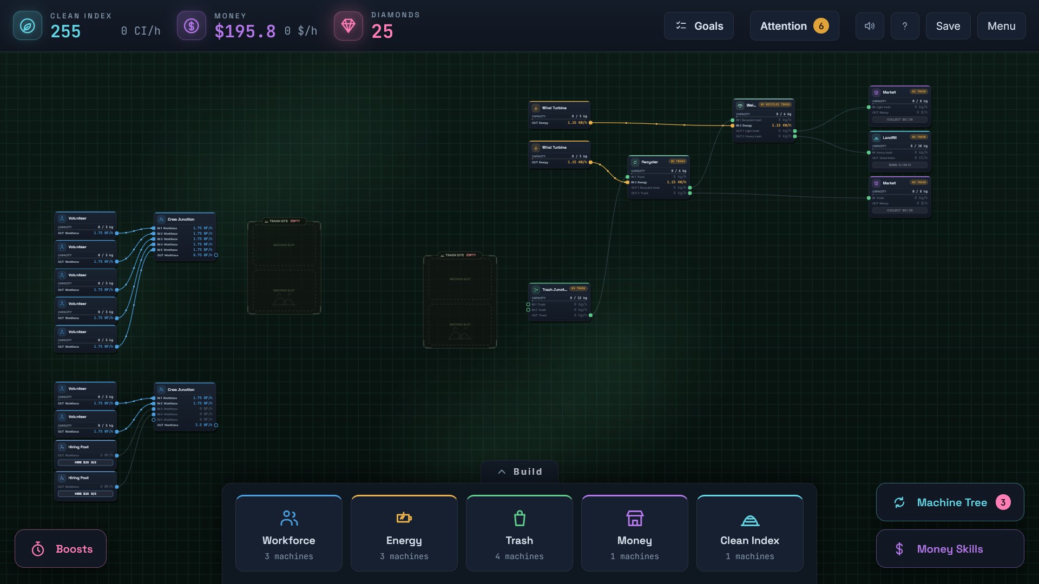This screenshot has width=1039, height=584.
Task: Click Trash Junction 0 / 12 kg capacity
Action: pos(578,298)
